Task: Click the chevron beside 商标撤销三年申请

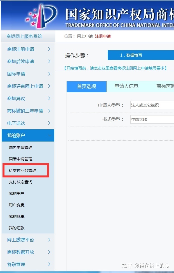Action: pos(49,111)
